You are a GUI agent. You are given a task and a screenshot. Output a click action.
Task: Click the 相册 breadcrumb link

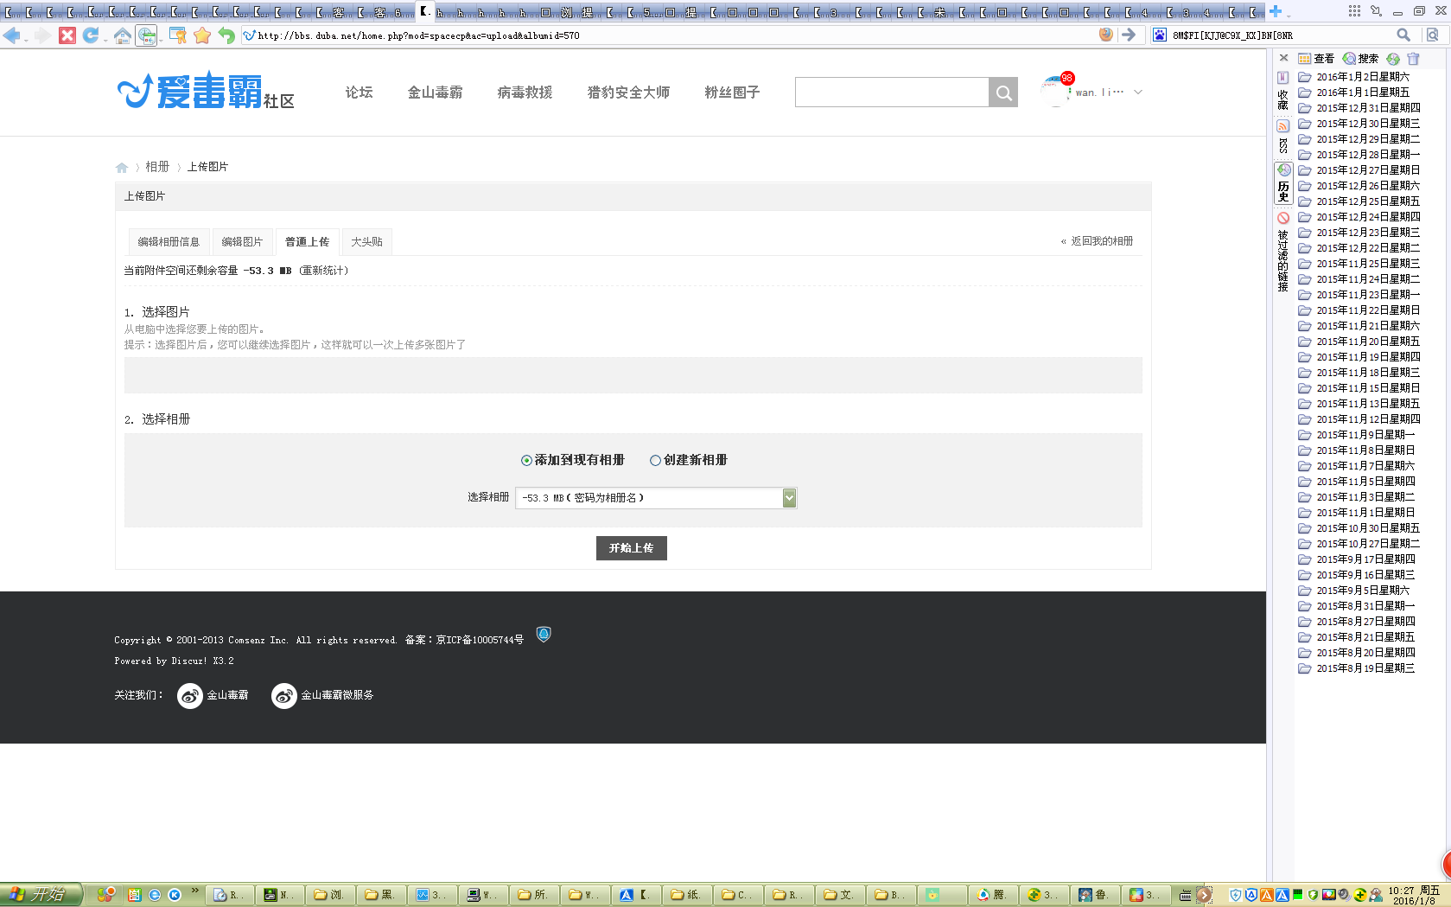[157, 167]
